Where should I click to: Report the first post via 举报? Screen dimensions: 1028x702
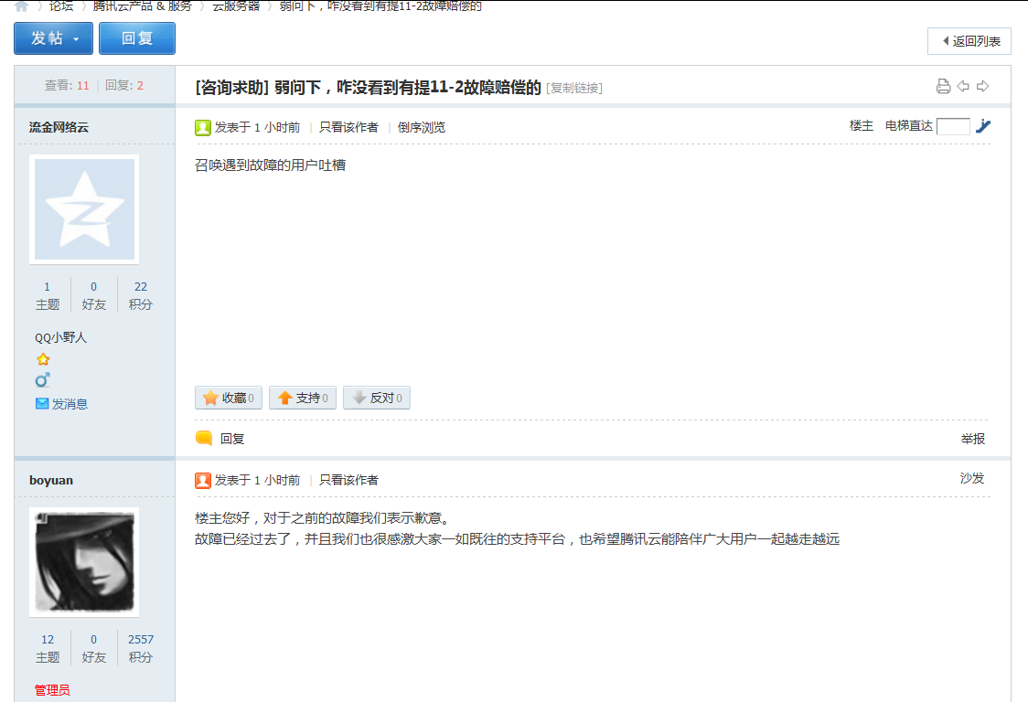[973, 439]
